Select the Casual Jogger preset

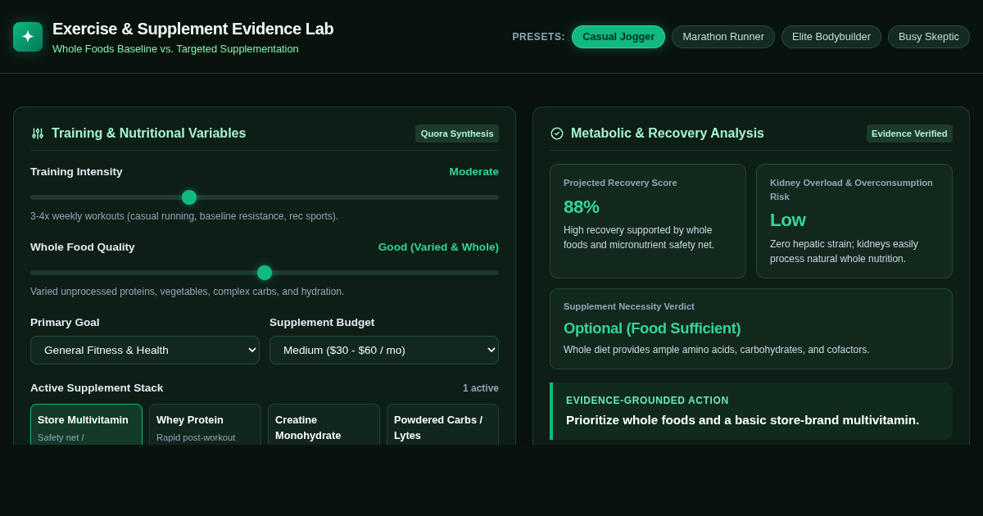[x=618, y=37]
